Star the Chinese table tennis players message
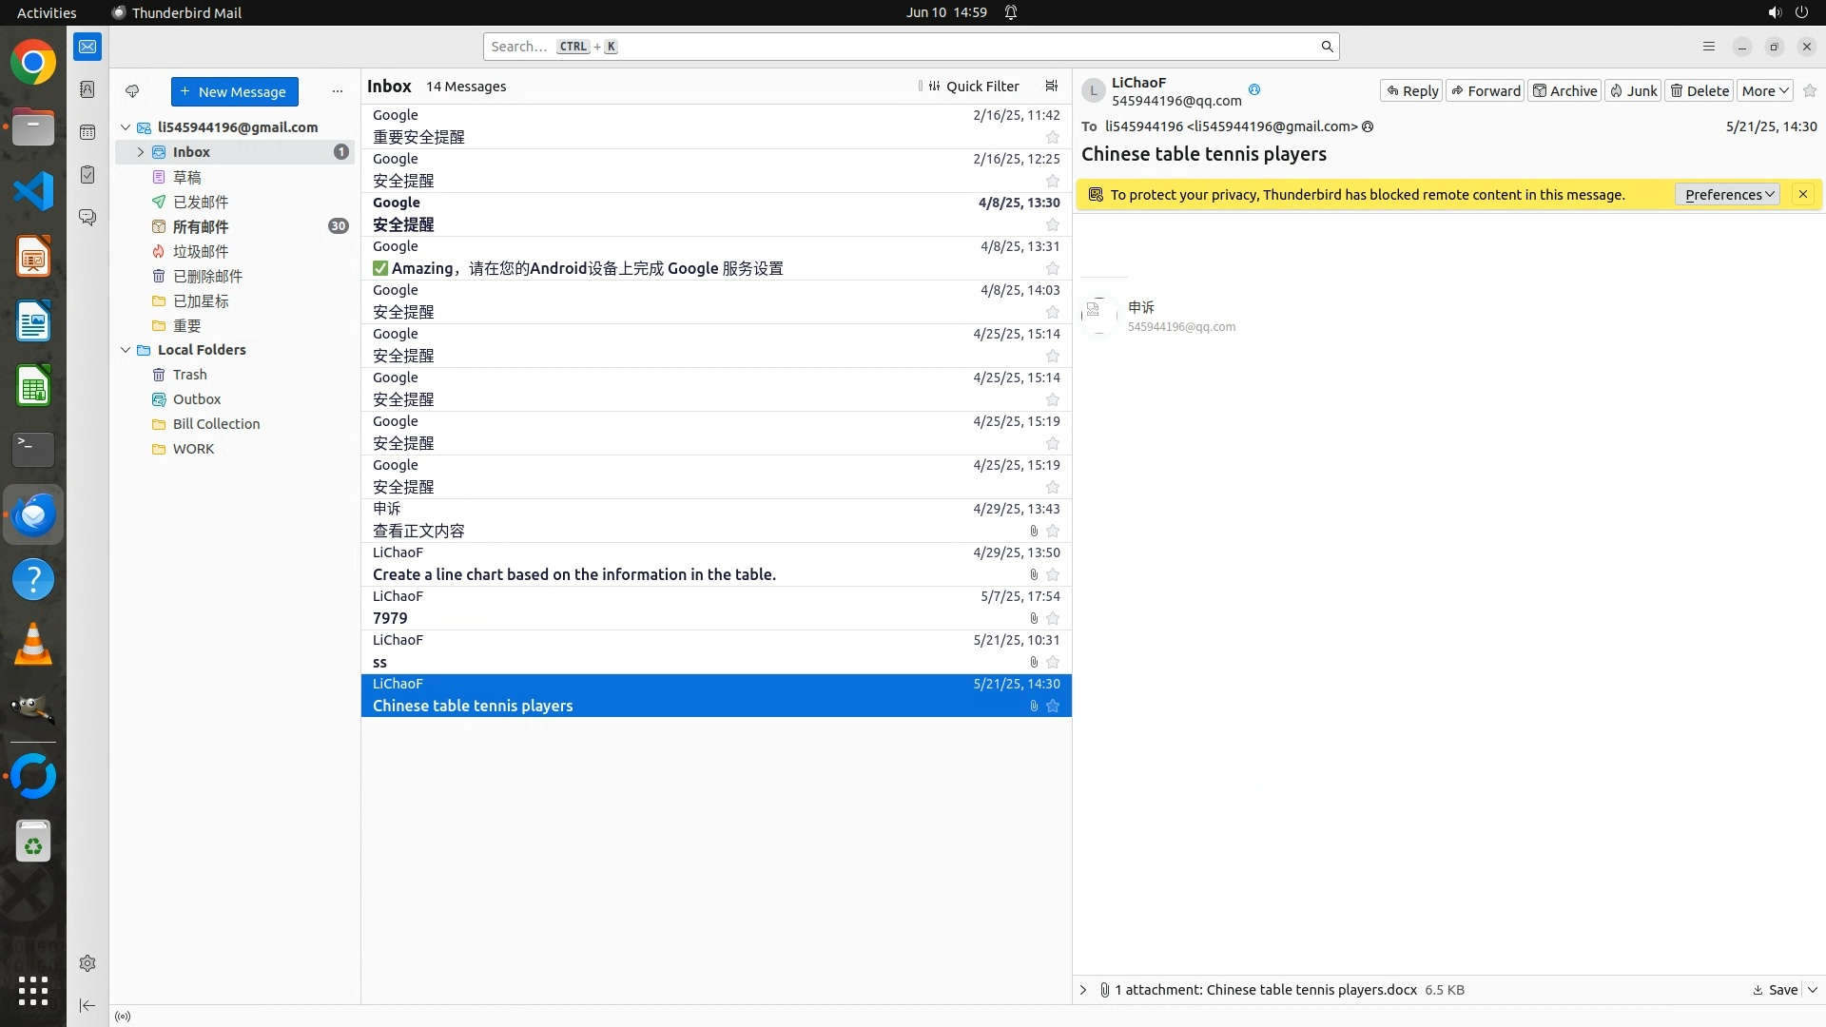Screen dimensions: 1826x1027 click(x=1053, y=706)
